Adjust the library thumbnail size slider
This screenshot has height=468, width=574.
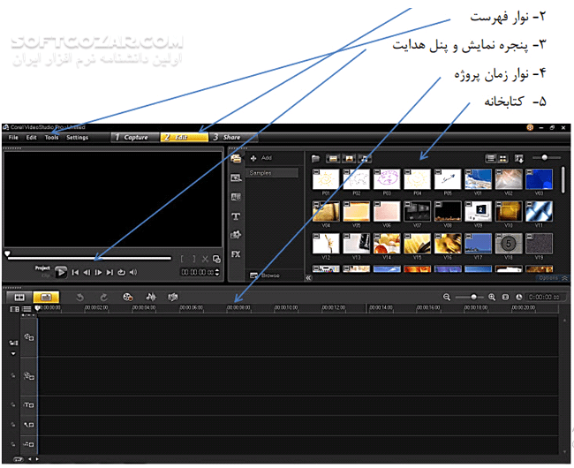[x=547, y=158]
